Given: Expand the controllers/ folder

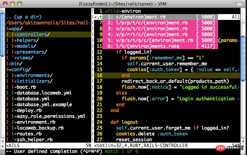Looking at the screenshot, I should (32, 34).
